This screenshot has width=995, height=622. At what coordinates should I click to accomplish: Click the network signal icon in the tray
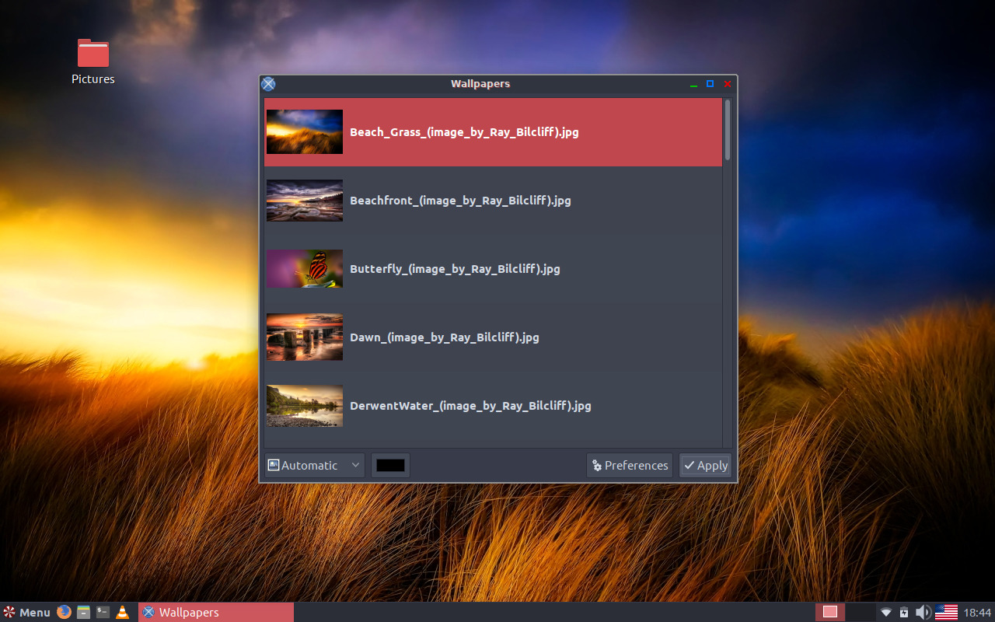click(885, 612)
